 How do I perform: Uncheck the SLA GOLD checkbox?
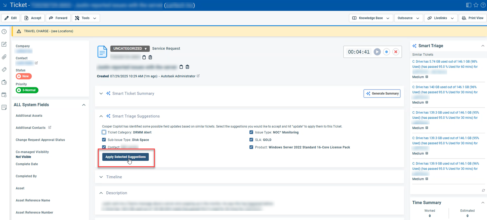pos(251,140)
